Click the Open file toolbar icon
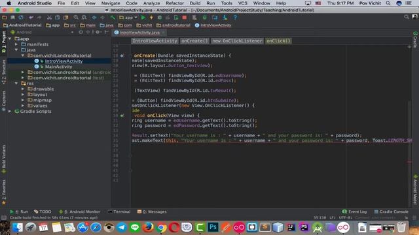Viewport: 419px width, 235px height. pos(5,18)
